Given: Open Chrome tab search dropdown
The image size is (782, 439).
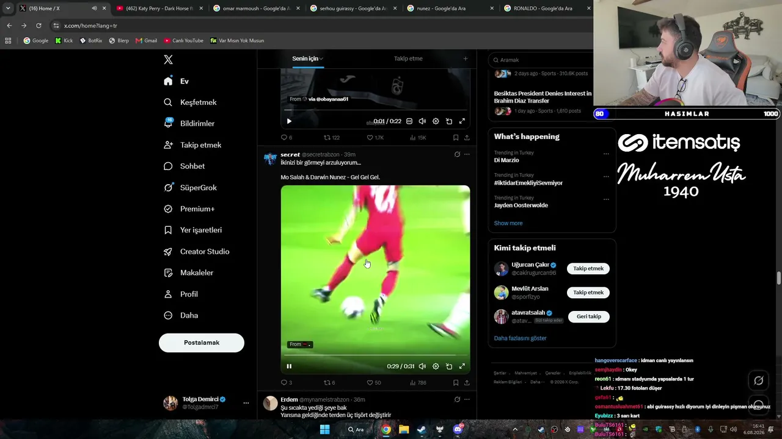Looking at the screenshot, I should point(8,9).
